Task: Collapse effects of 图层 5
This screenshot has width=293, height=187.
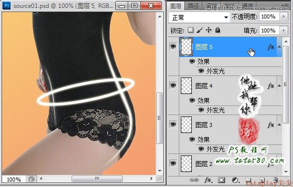Action: (x=279, y=46)
